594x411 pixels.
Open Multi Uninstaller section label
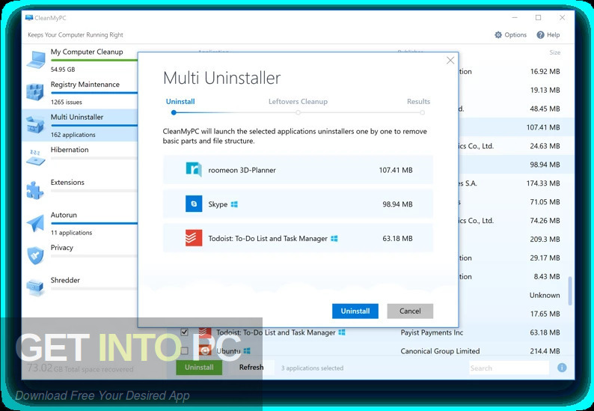click(77, 117)
